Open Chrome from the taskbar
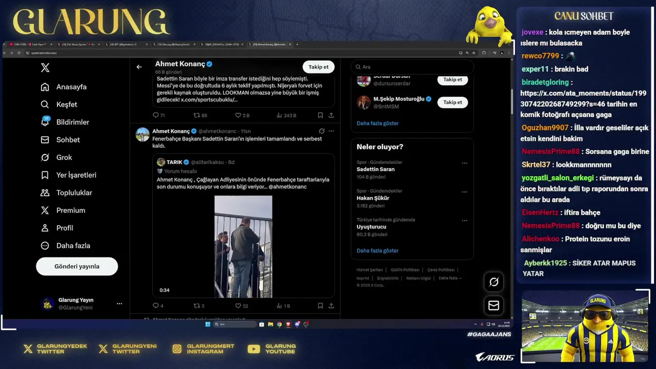The height and width of the screenshot is (369, 656). (279, 324)
